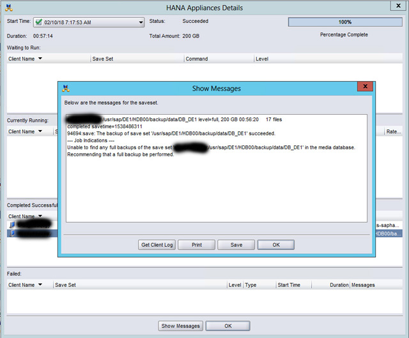Click Total Amount '200 GB' value

pyautogui.click(x=190, y=36)
